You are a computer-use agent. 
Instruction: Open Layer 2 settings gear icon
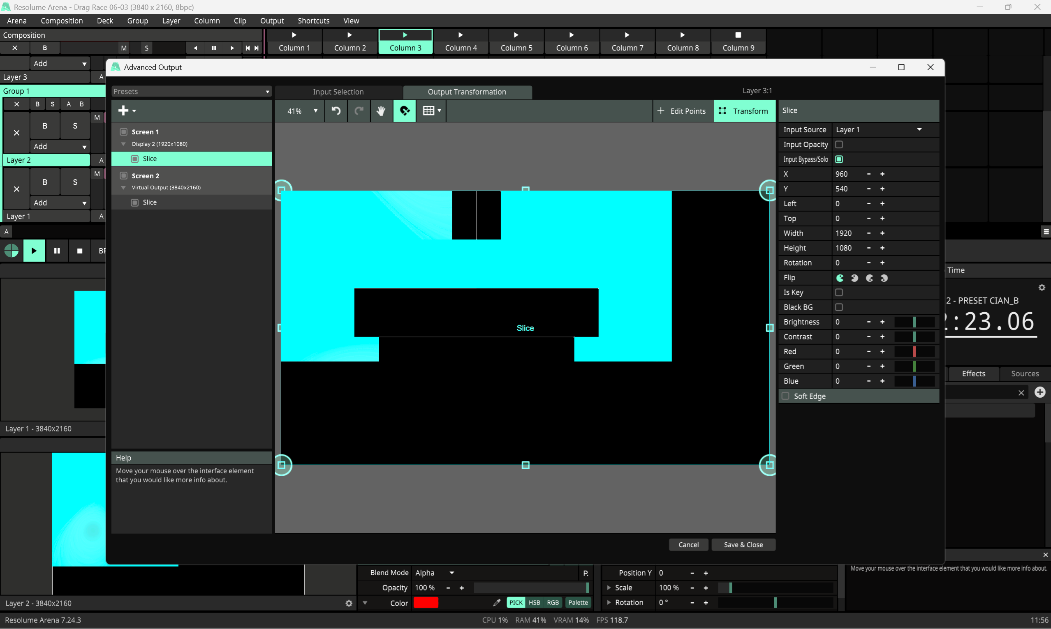click(349, 603)
